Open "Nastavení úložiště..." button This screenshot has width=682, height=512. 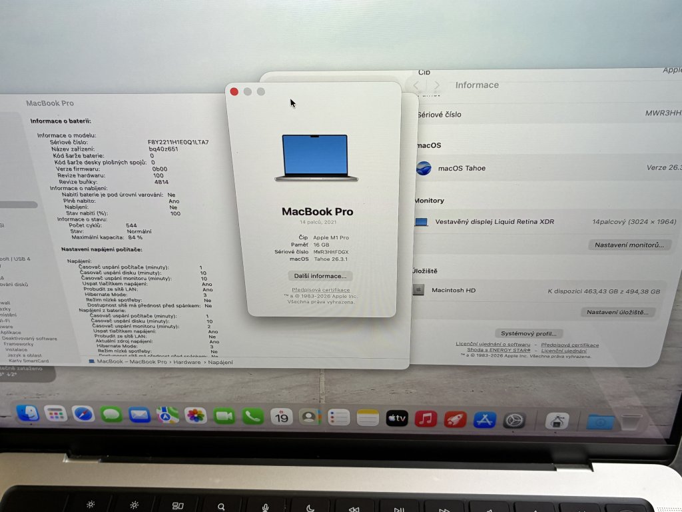coord(617,312)
